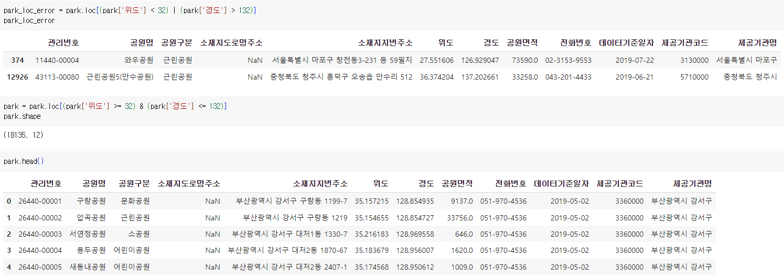Click the 위도 header in park_loc_error table
The image size is (784, 277).
click(445, 43)
